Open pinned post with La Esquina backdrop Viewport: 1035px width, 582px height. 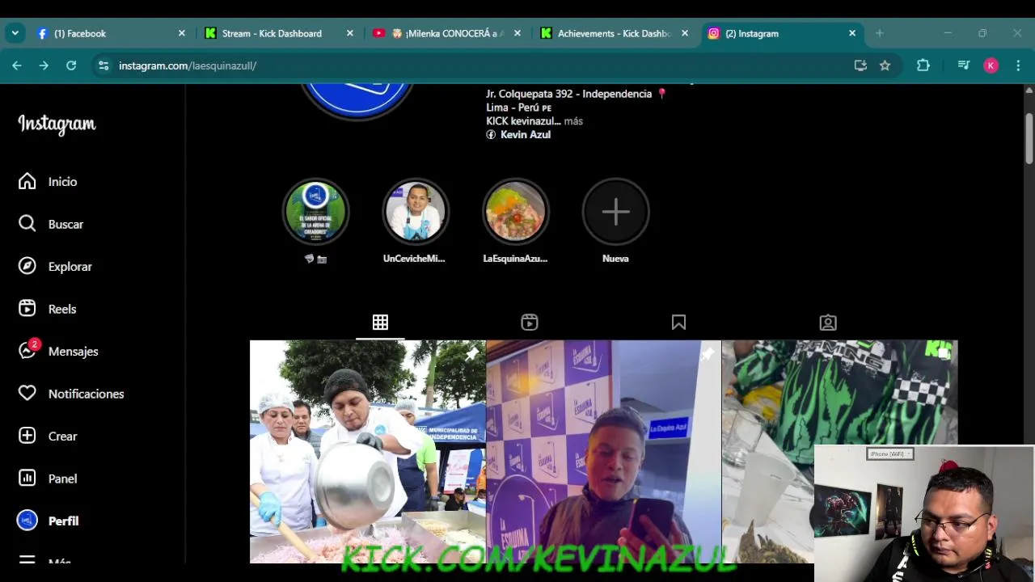click(603, 451)
